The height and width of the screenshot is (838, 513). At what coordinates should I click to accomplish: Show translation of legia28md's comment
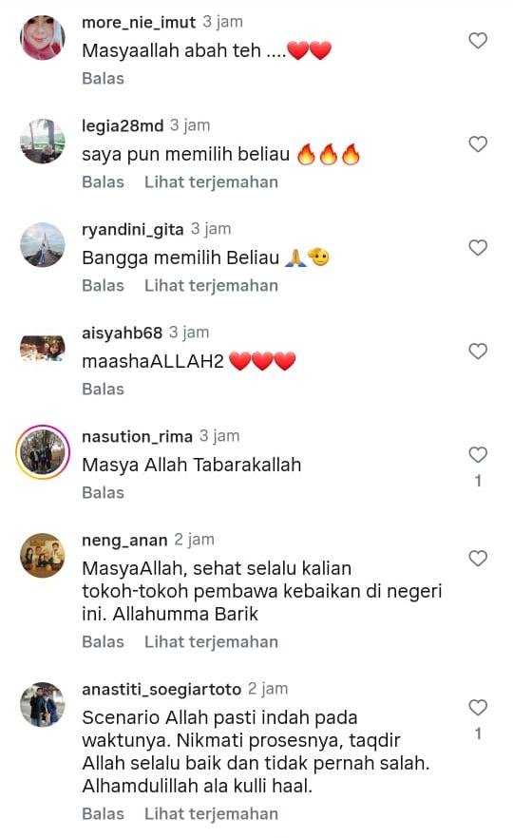[x=211, y=182]
